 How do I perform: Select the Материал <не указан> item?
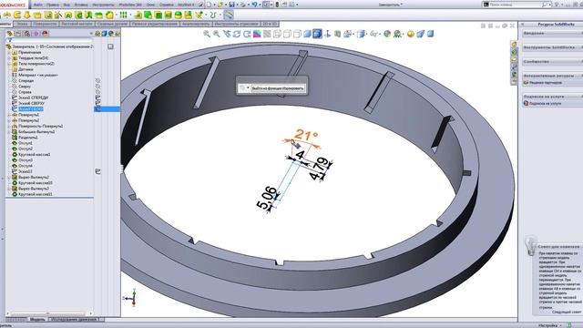[x=38, y=75]
